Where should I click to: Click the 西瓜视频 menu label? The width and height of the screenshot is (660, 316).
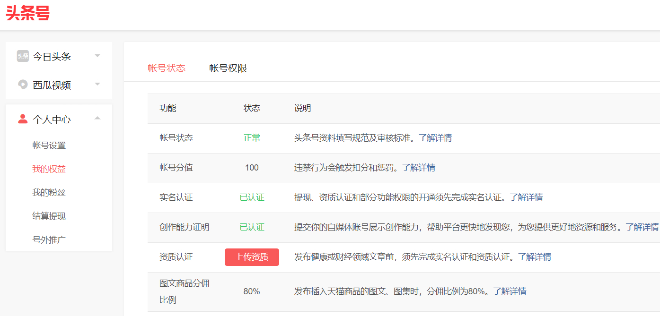(52, 85)
